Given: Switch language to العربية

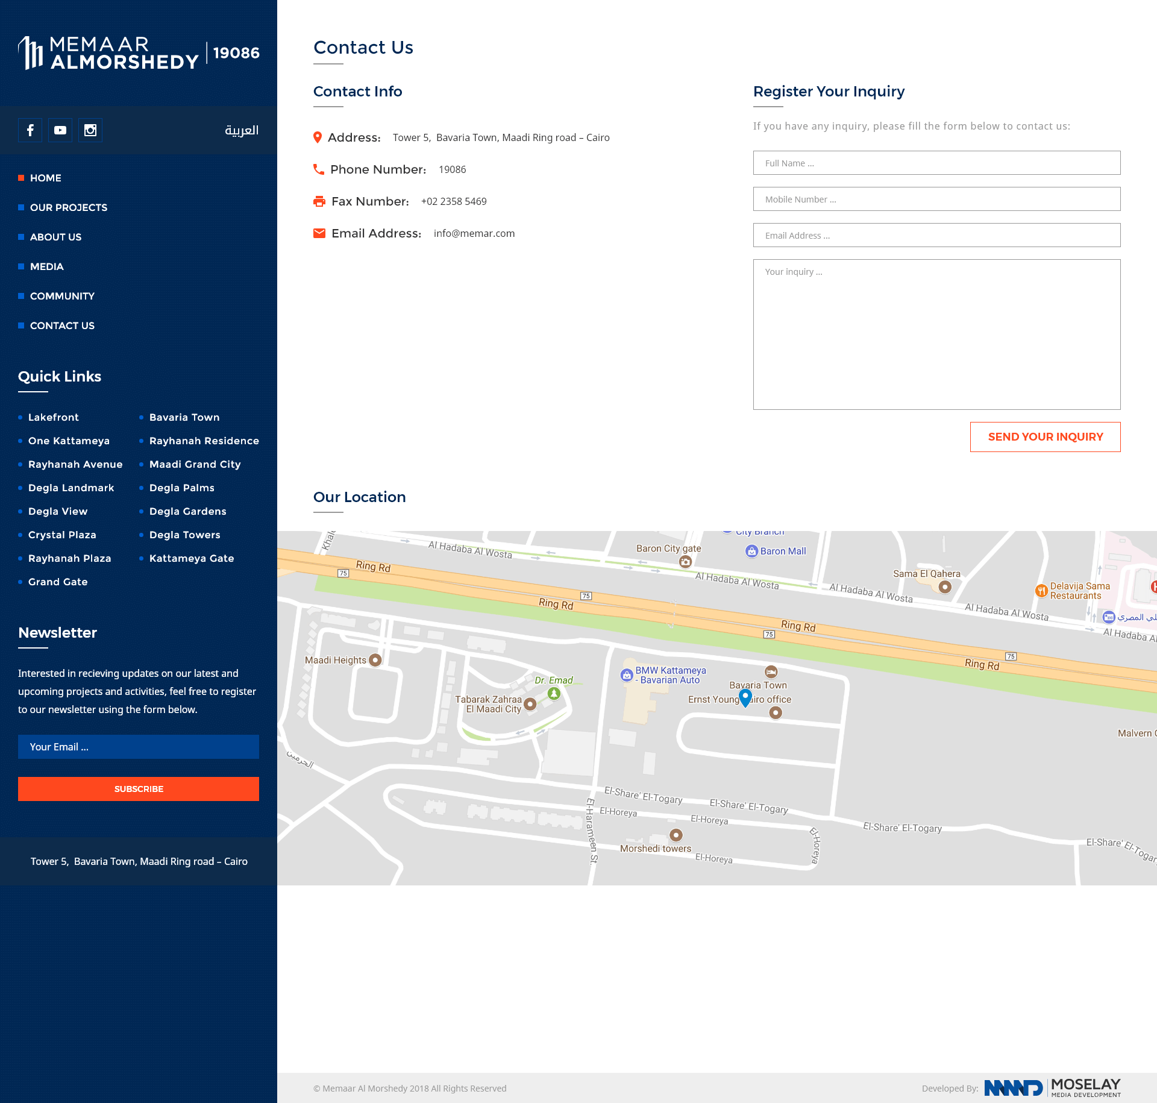Looking at the screenshot, I should pos(241,130).
